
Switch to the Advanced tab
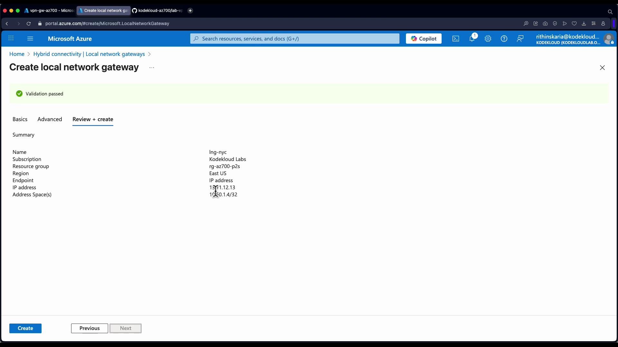click(50, 119)
